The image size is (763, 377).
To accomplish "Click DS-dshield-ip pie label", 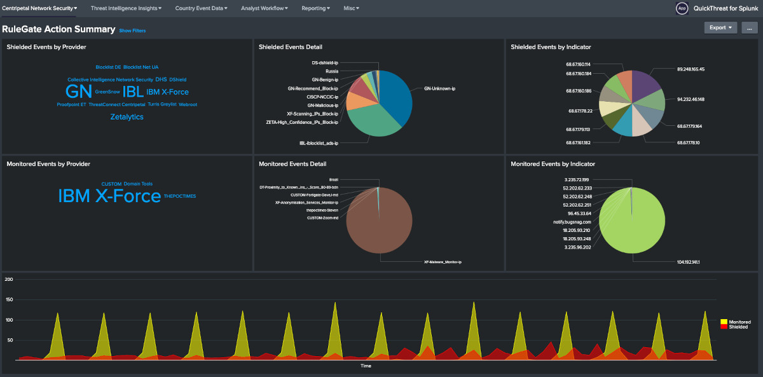I will point(325,63).
